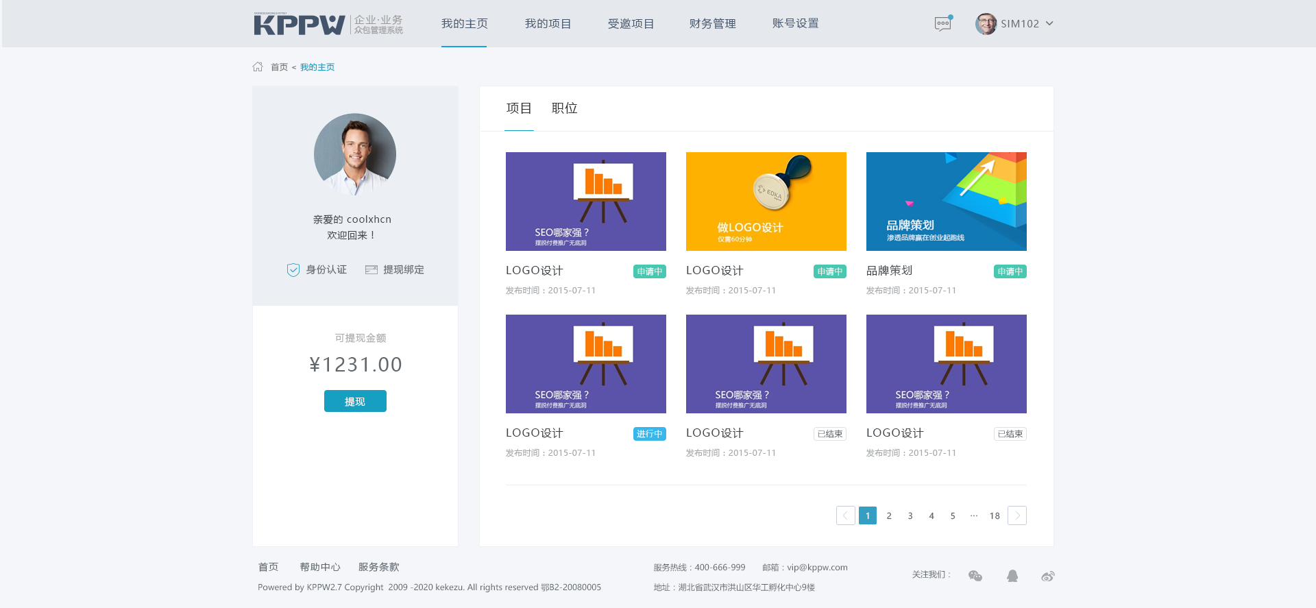Go to page 3

pos(910,515)
